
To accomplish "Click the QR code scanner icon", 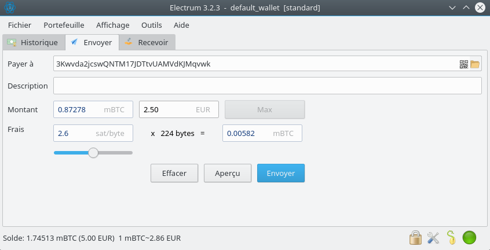I will [x=464, y=64].
